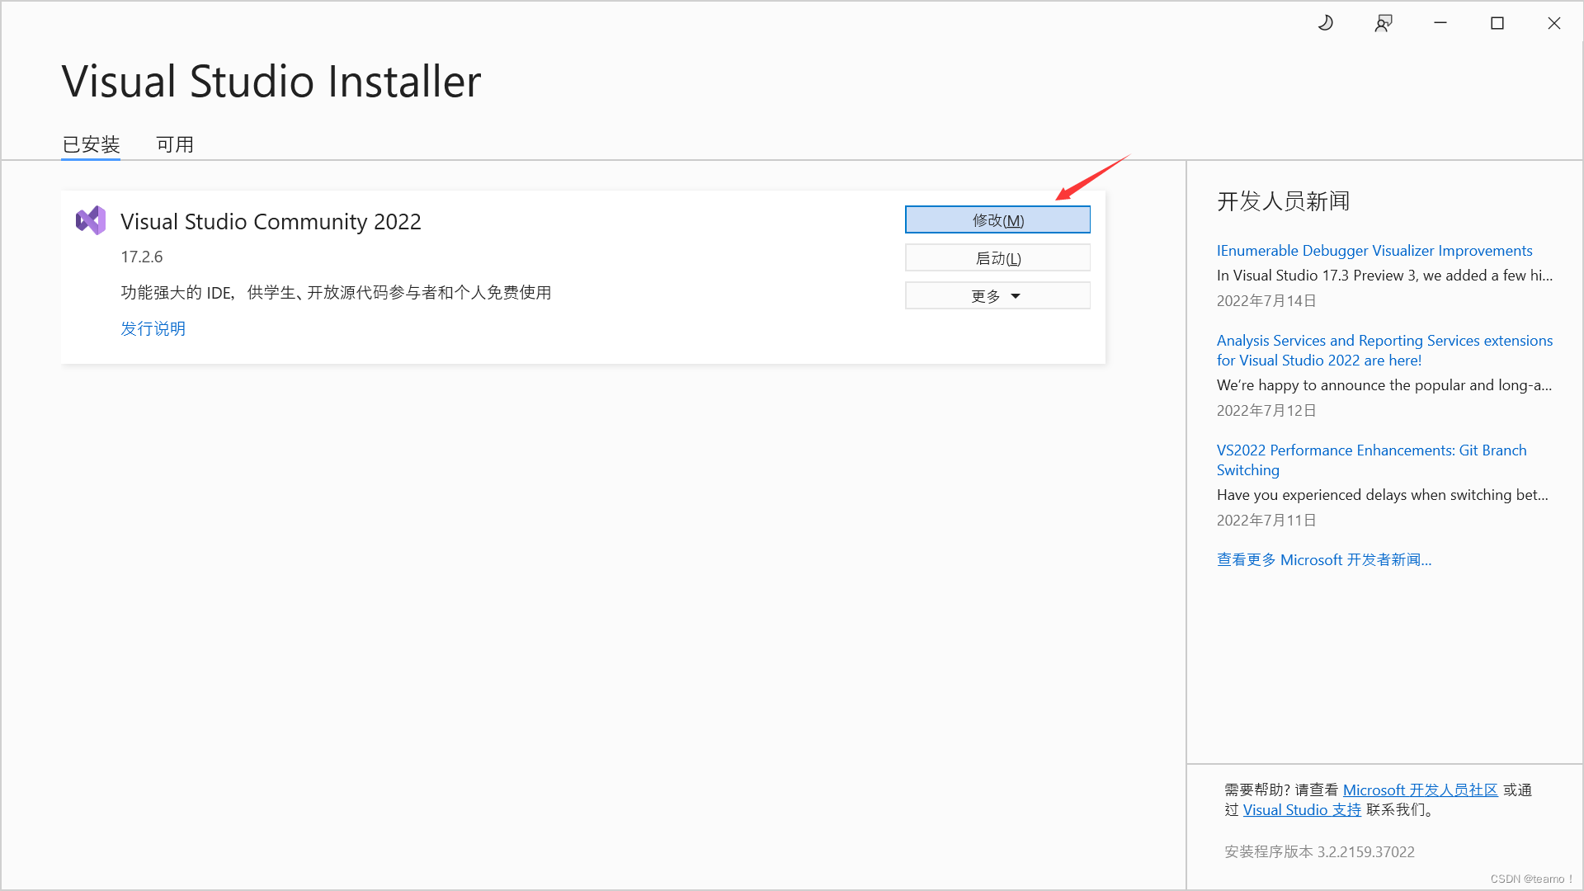The width and height of the screenshot is (1584, 891).
Task: Select the 已安装 tab
Action: click(91, 144)
